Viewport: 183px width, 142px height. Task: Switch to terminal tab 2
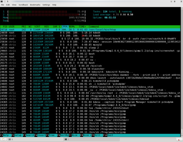coord(92,139)
